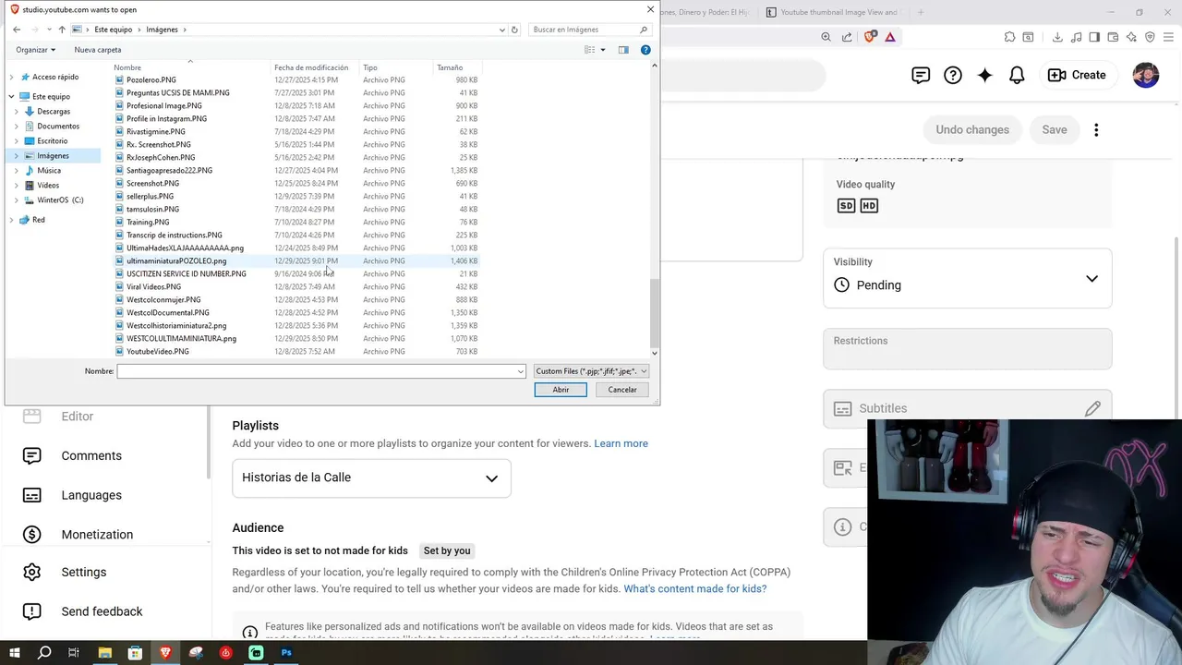Open YouTube Studio send feedback message icon
Image resolution: width=1182 pixels, height=665 pixels.
coord(921,76)
